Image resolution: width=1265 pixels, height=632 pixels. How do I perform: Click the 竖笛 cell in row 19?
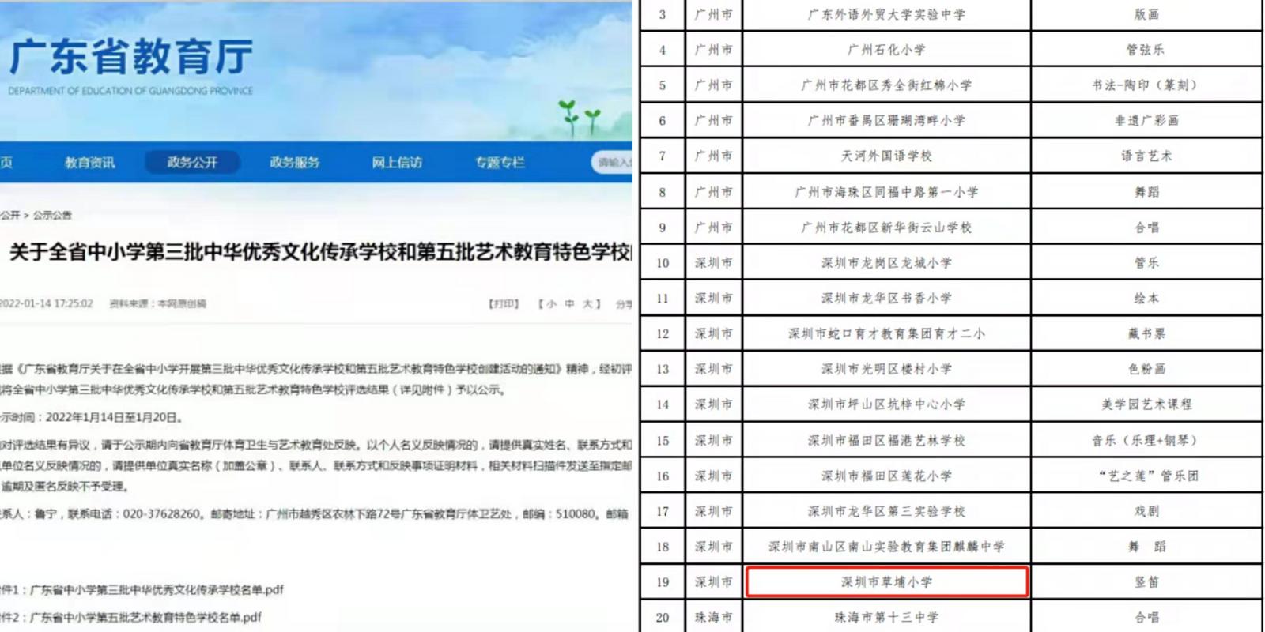(1146, 582)
